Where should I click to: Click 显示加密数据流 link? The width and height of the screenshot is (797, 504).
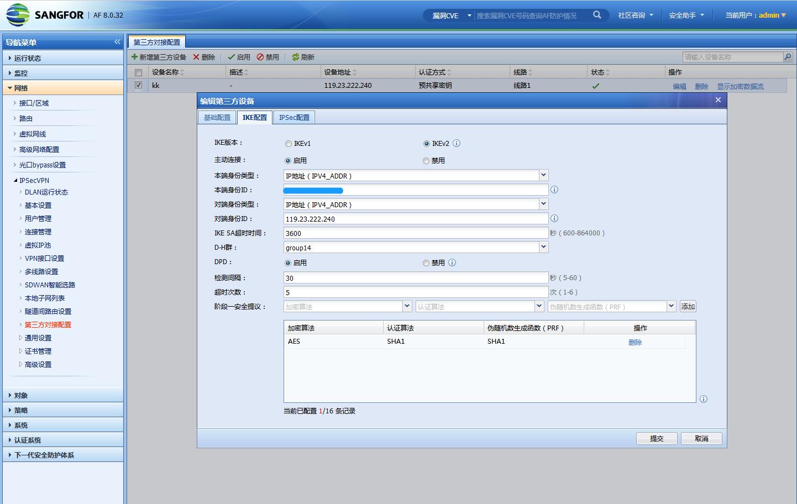tap(740, 86)
